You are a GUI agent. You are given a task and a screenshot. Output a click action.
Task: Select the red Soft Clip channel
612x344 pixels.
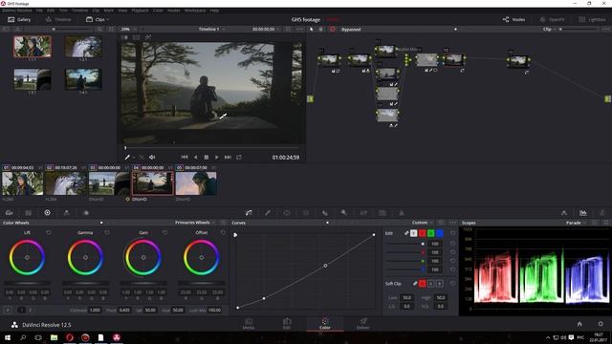423,284
